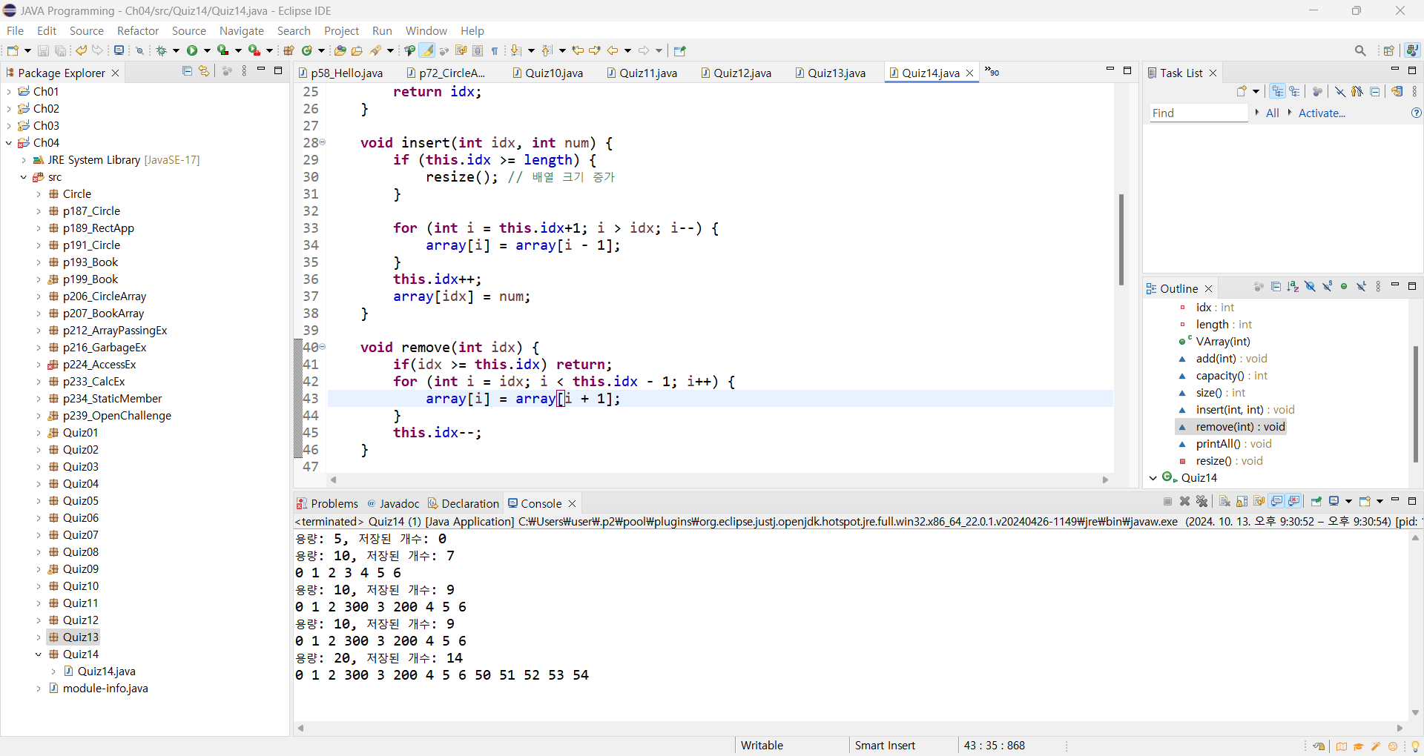
Task: Switch to Quiz13.java editor tab
Action: coord(830,73)
